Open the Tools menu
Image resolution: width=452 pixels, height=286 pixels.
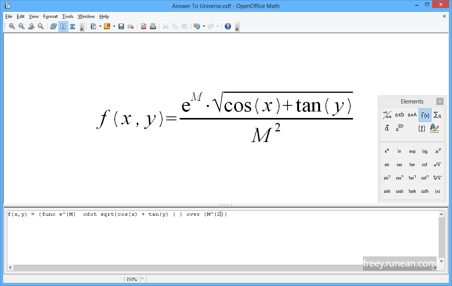click(68, 16)
